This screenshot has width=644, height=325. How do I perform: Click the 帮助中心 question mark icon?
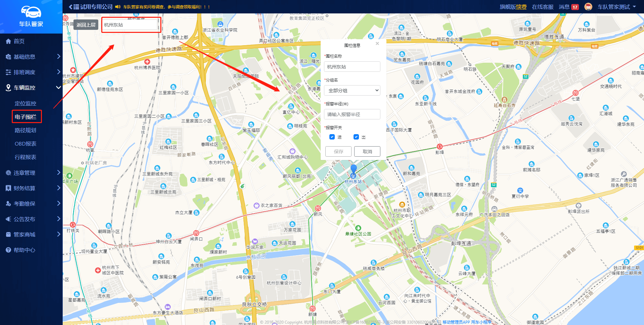[x=8, y=250]
